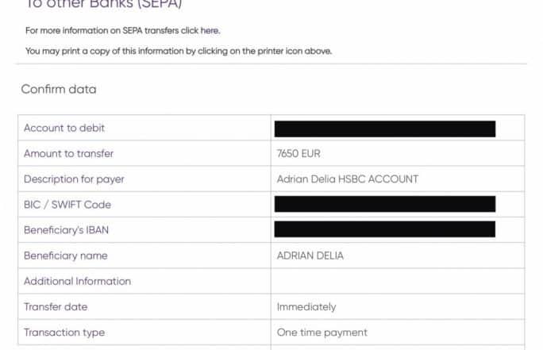This screenshot has width=543, height=350.
Task: Click the 'Amount to transfer' row label
Action: tap(68, 153)
